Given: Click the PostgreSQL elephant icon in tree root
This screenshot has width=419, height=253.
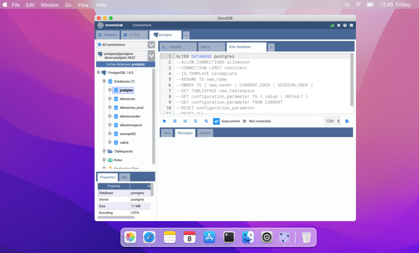Looking at the screenshot, I should point(104,73).
